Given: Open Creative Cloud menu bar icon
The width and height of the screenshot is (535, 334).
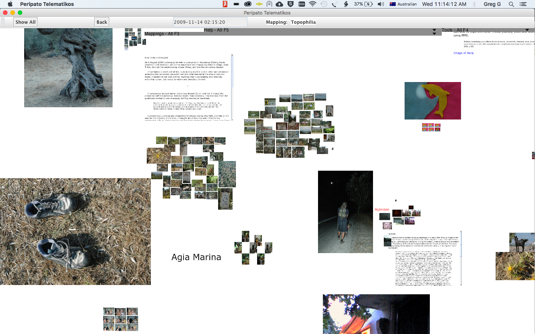Looking at the screenshot, I should 248,4.
